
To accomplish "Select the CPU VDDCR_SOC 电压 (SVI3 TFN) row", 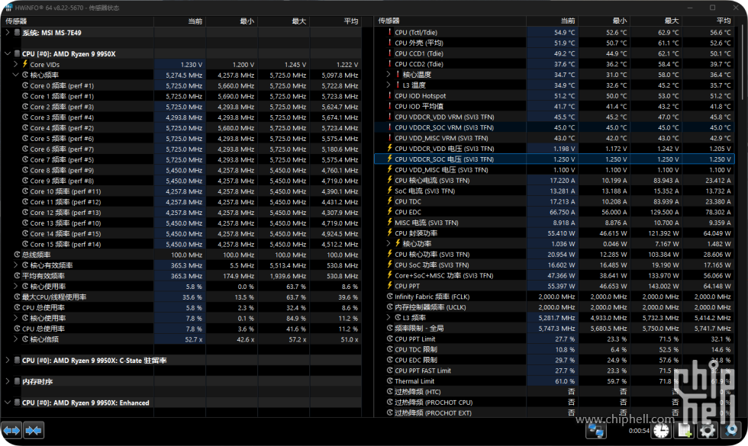I will click(554, 159).
